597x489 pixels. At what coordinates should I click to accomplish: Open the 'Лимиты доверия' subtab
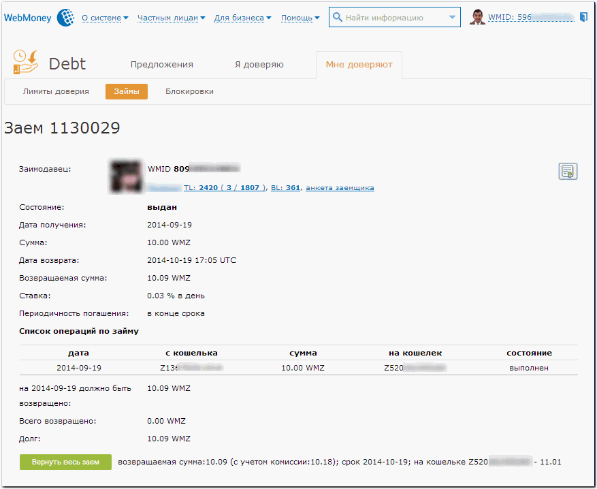point(56,91)
